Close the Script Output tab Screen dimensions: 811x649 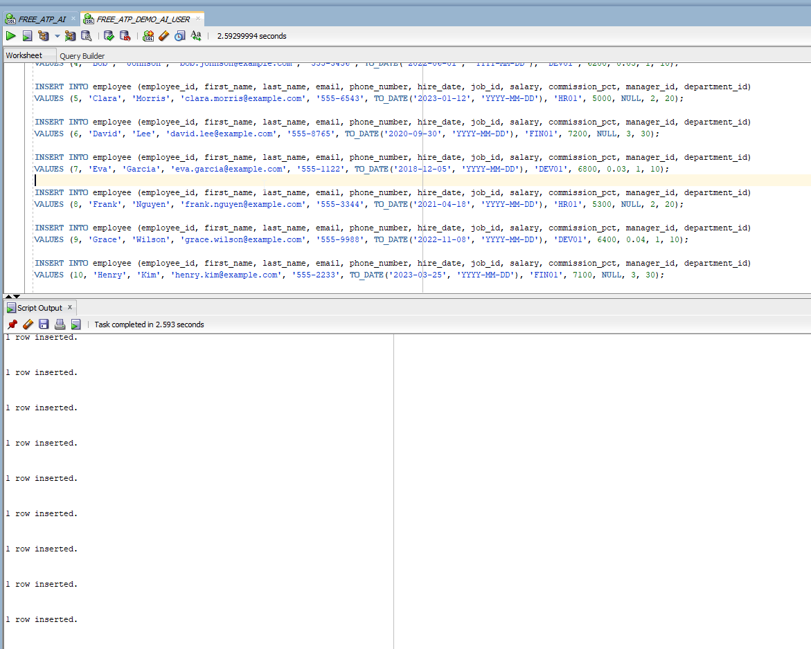coord(70,307)
